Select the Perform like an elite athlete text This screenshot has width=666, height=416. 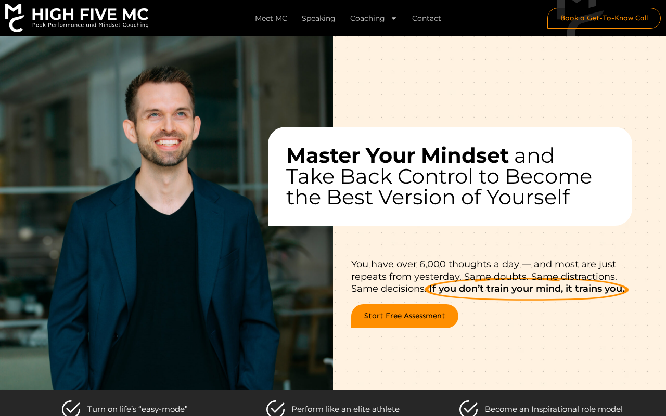click(345, 409)
